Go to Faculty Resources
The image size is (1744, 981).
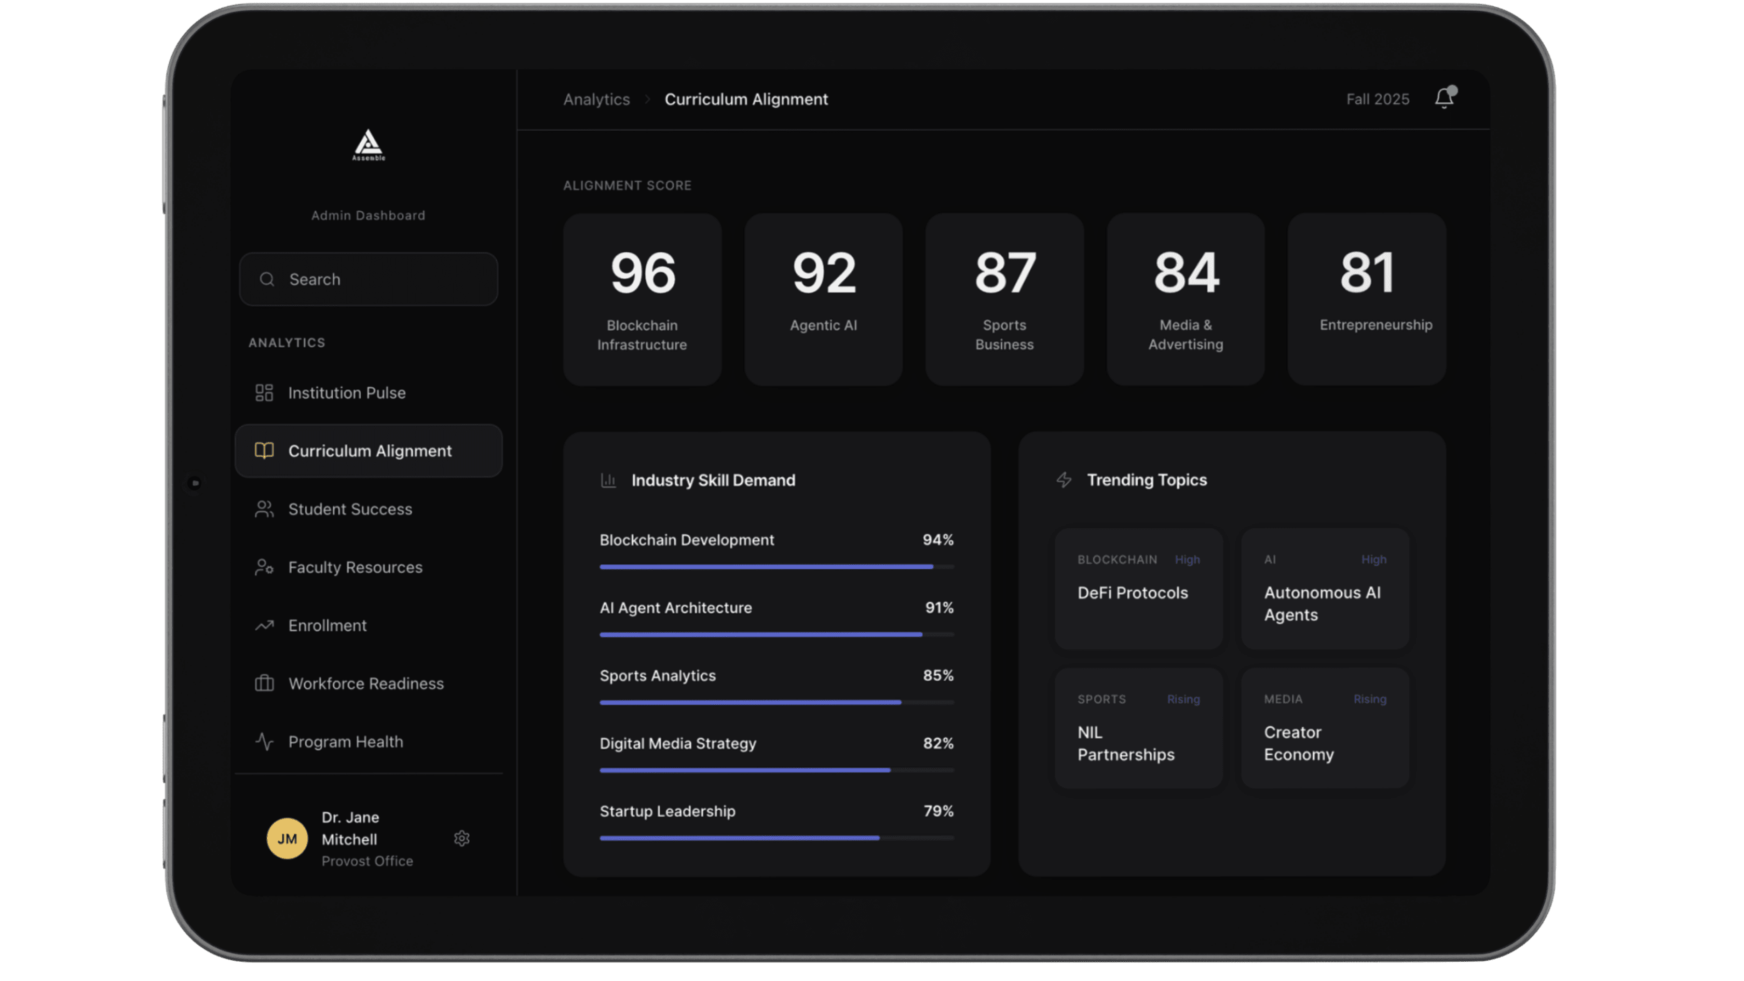coord(355,567)
